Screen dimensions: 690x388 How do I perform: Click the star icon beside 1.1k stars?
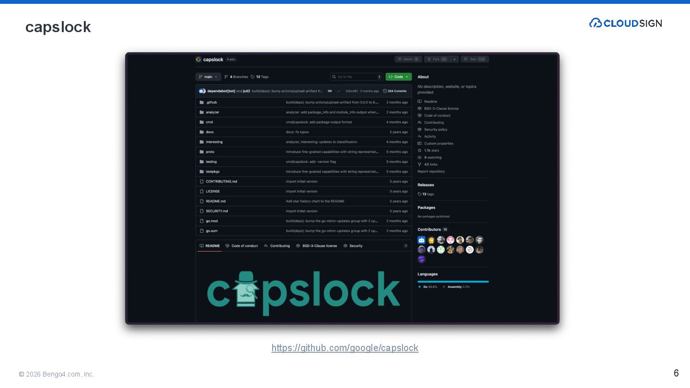click(x=420, y=150)
